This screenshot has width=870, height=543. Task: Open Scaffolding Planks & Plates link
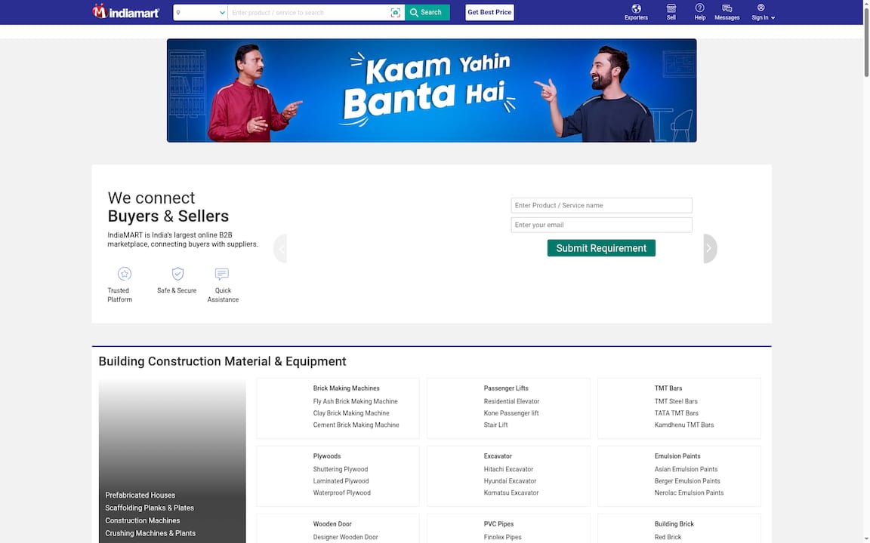point(150,508)
